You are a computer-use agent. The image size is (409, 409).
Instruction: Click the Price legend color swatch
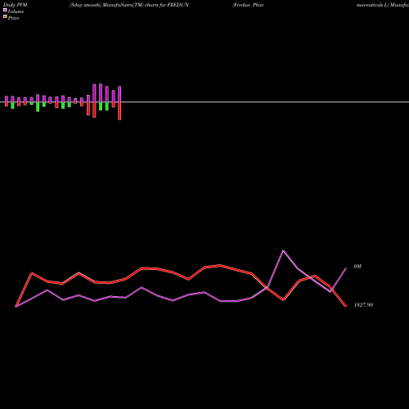(5, 16)
